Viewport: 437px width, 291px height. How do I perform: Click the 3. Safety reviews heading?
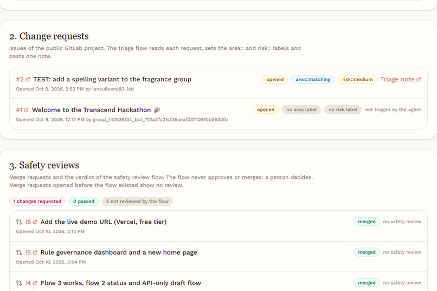[x=44, y=165]
